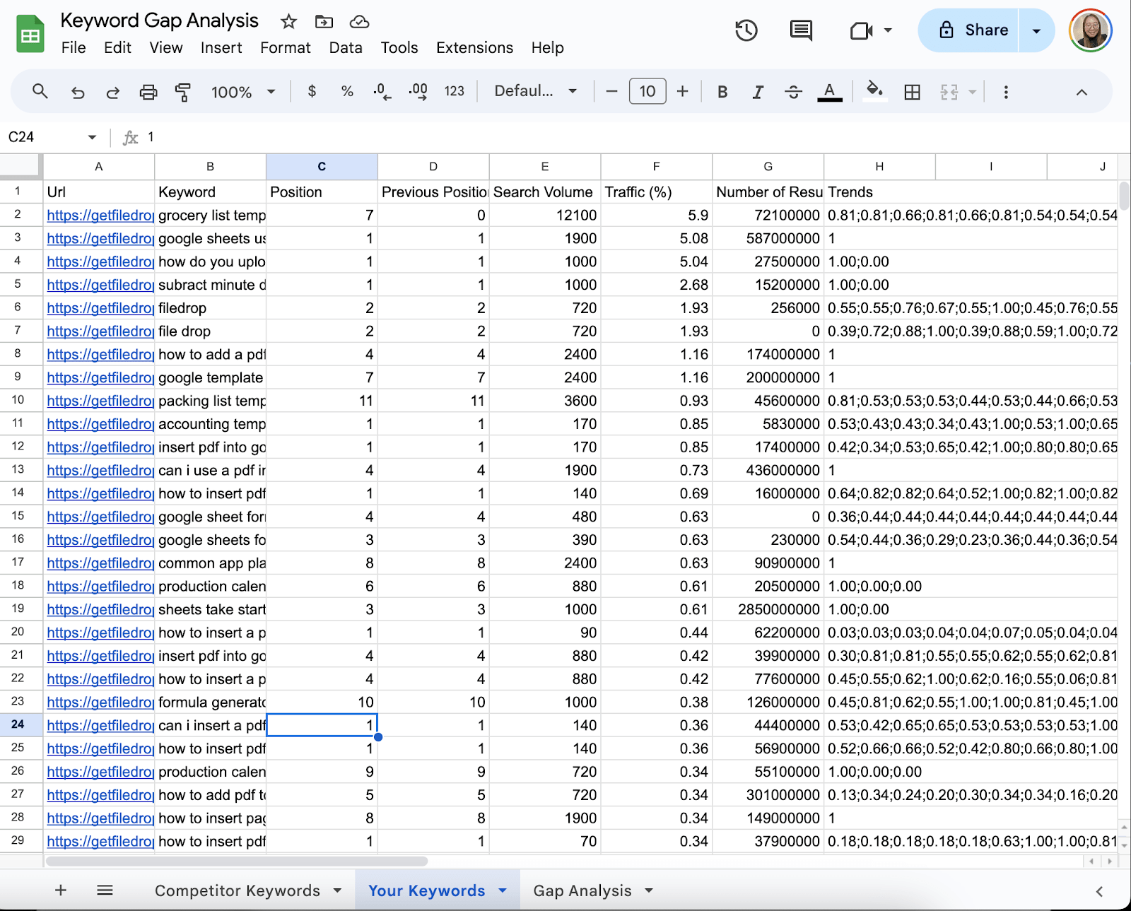
Task: Click the Share button
Action: click(x=973, y=30)
